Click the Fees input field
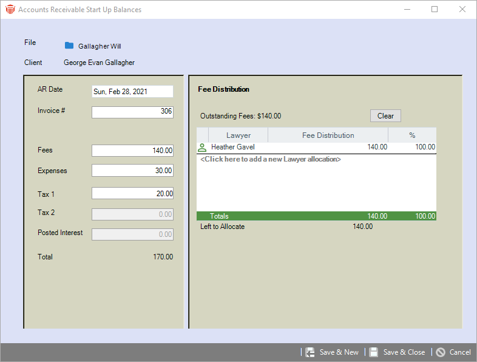This screenshot has height=362, width=477. [x=132, y=151]
